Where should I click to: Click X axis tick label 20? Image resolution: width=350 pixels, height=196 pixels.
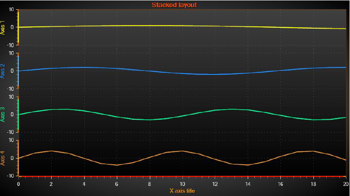(346, 184)
